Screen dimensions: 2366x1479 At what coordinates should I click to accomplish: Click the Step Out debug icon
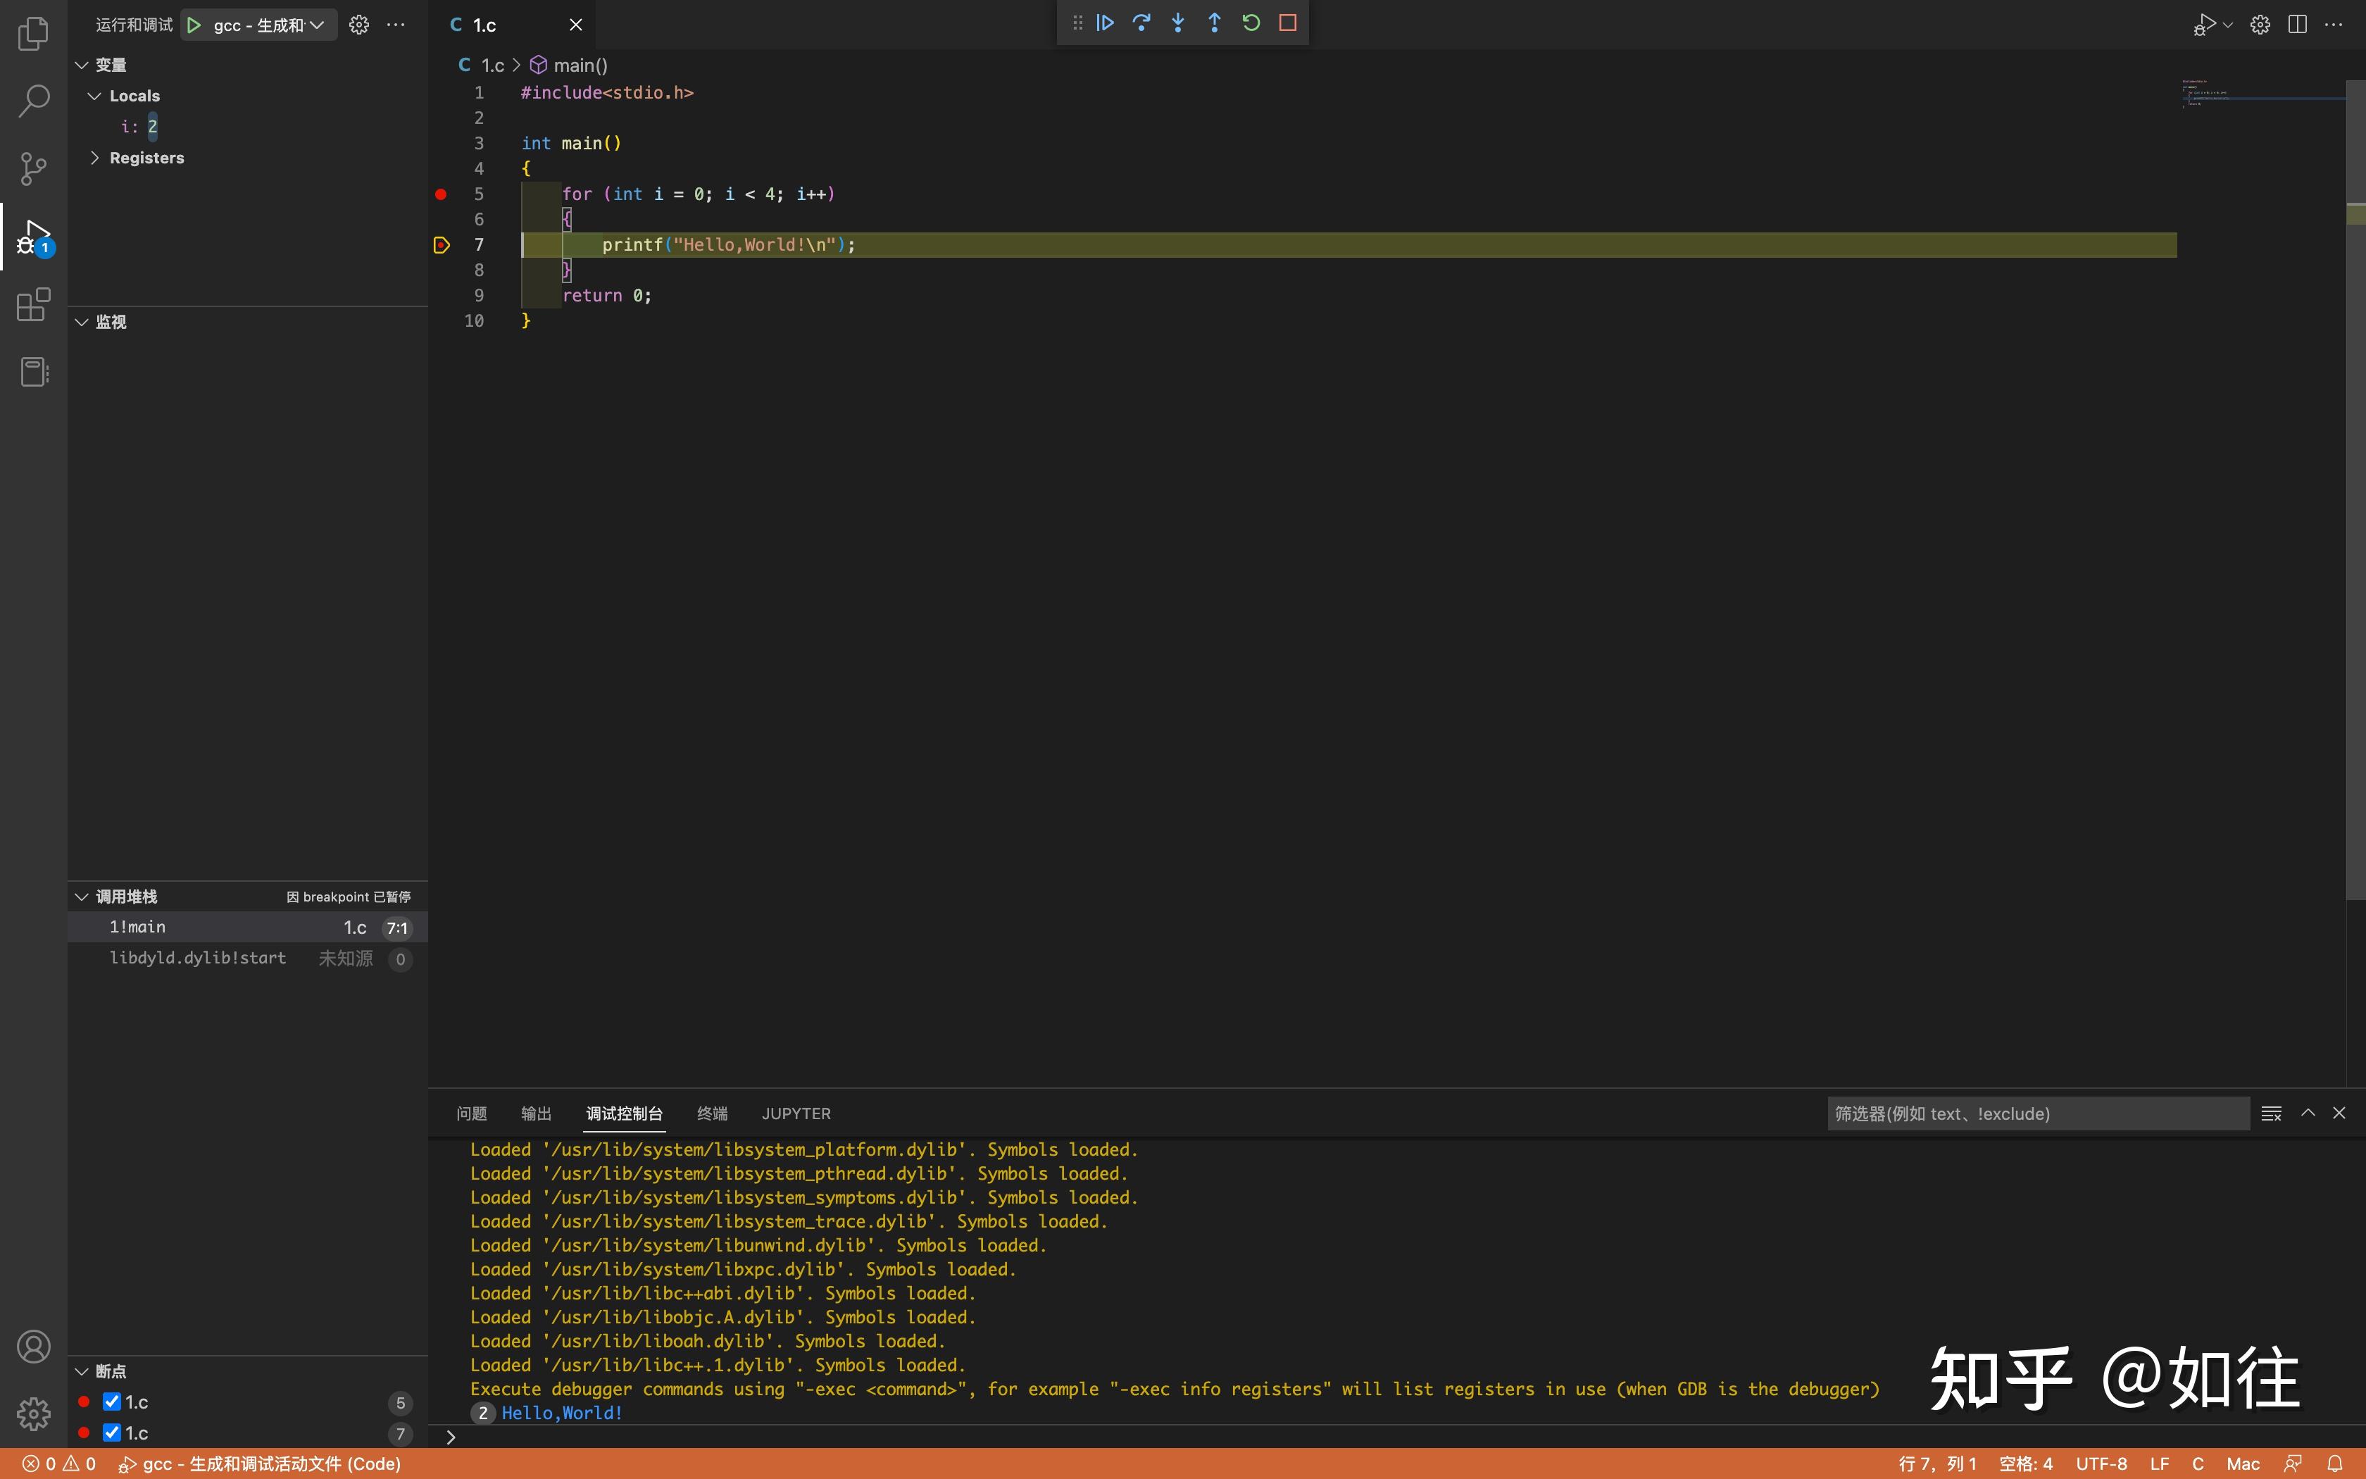(1214, 23)
